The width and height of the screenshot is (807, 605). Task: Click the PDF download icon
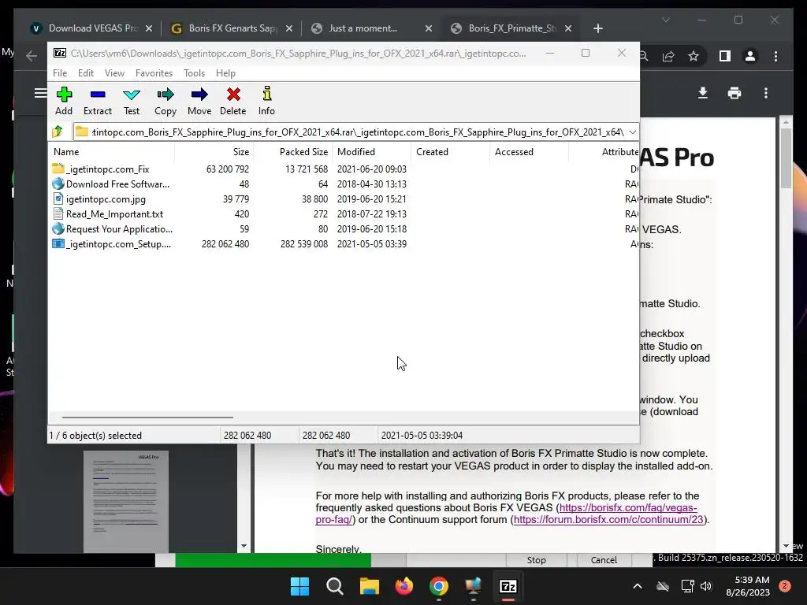(702, 93)
